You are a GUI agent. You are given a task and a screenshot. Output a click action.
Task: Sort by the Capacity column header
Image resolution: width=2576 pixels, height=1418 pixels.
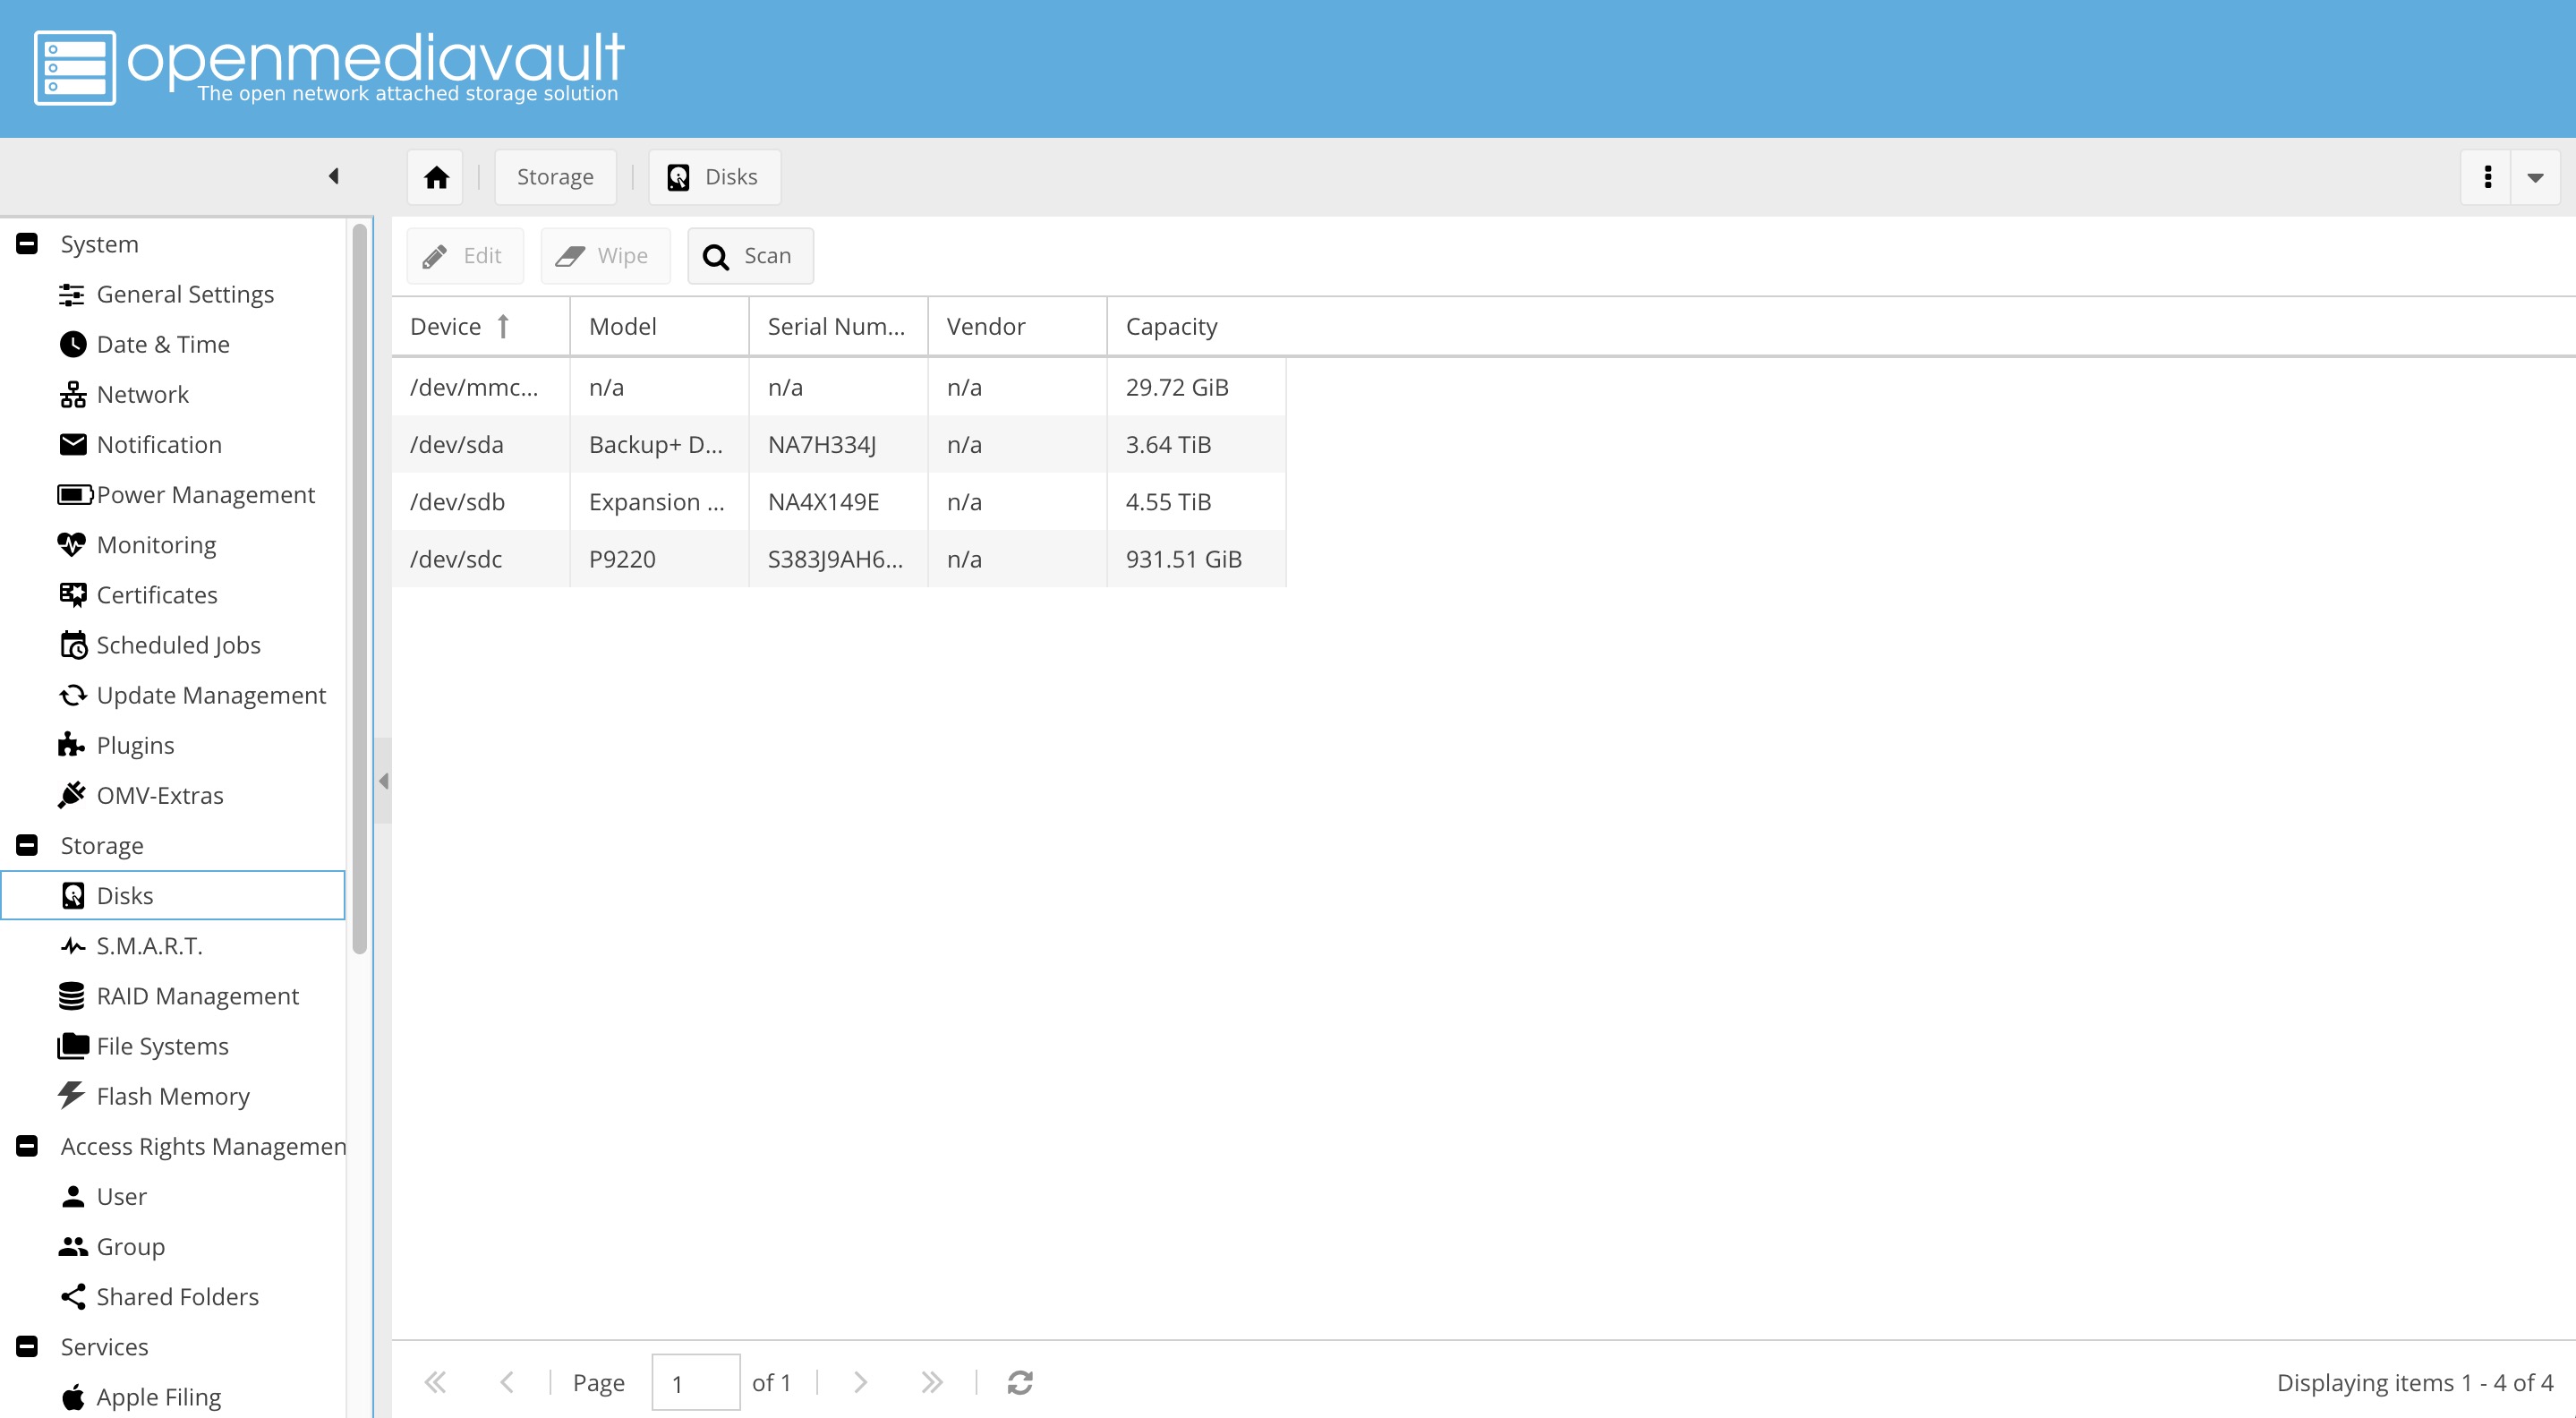(1171, 326)
